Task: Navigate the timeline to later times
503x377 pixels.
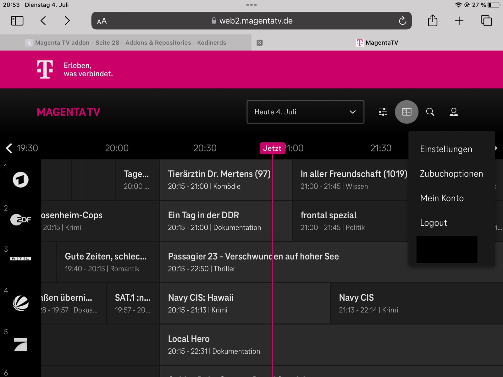Action: (497, 148)
